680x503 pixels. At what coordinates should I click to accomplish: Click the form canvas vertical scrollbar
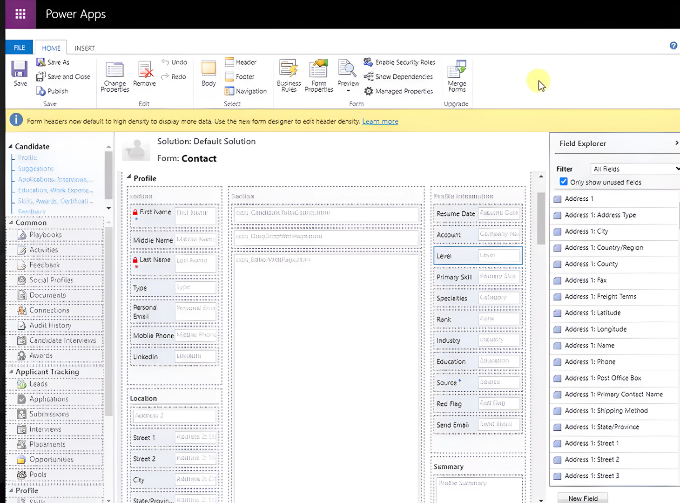click(541, 218)
